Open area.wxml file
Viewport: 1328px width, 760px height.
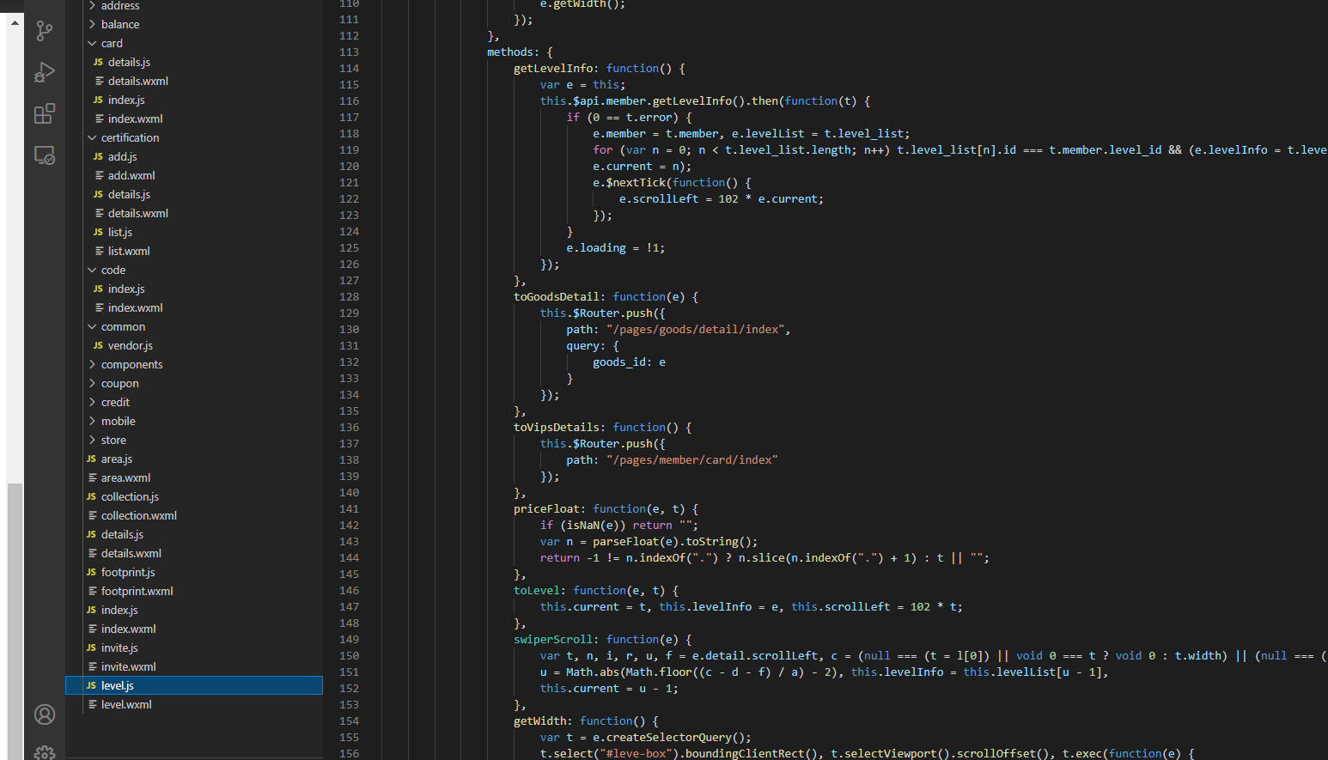tap(194, 477)
